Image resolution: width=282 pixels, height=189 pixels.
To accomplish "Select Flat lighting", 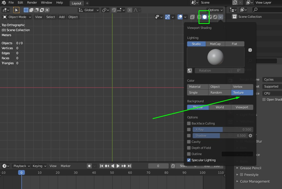I will point(234,44).
